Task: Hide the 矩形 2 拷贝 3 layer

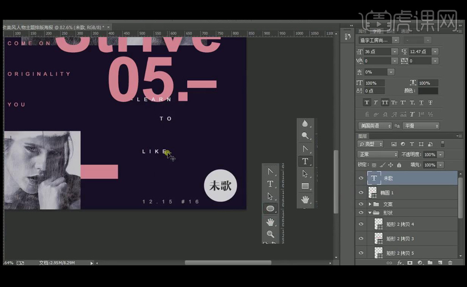Action: click(361, 238)
